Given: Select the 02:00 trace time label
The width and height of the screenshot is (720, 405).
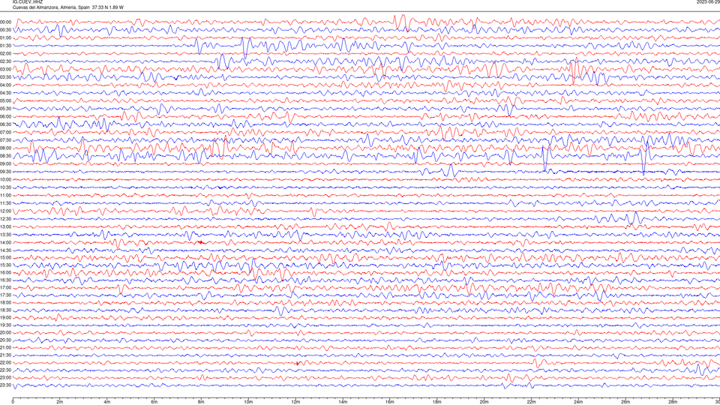Looking at the screenshot, I should pos(5,54).
